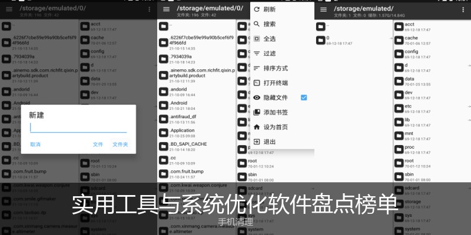The image size is (471, 235).
Task: Open data folder in right screenshot
Action: click(432, 81)
